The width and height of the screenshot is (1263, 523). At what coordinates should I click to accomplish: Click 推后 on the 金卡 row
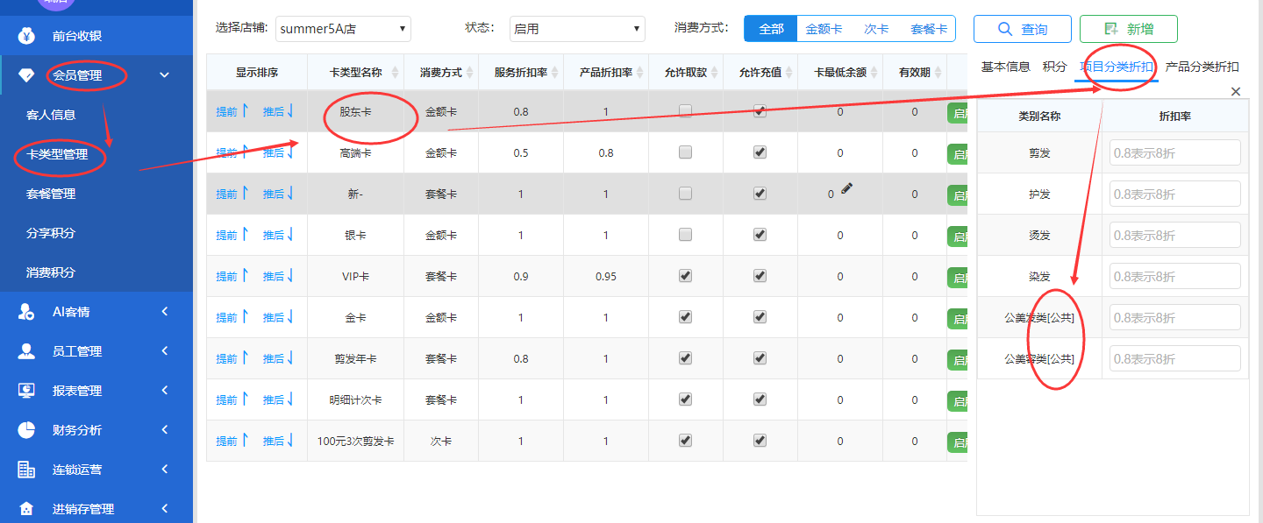point(279,317)
